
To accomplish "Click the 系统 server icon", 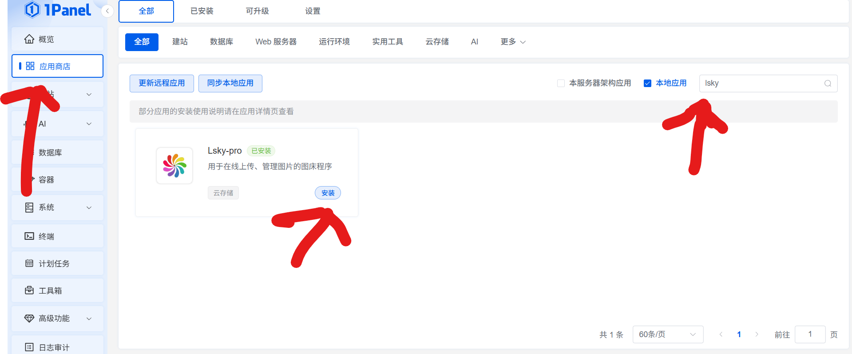I will (29, 207).
